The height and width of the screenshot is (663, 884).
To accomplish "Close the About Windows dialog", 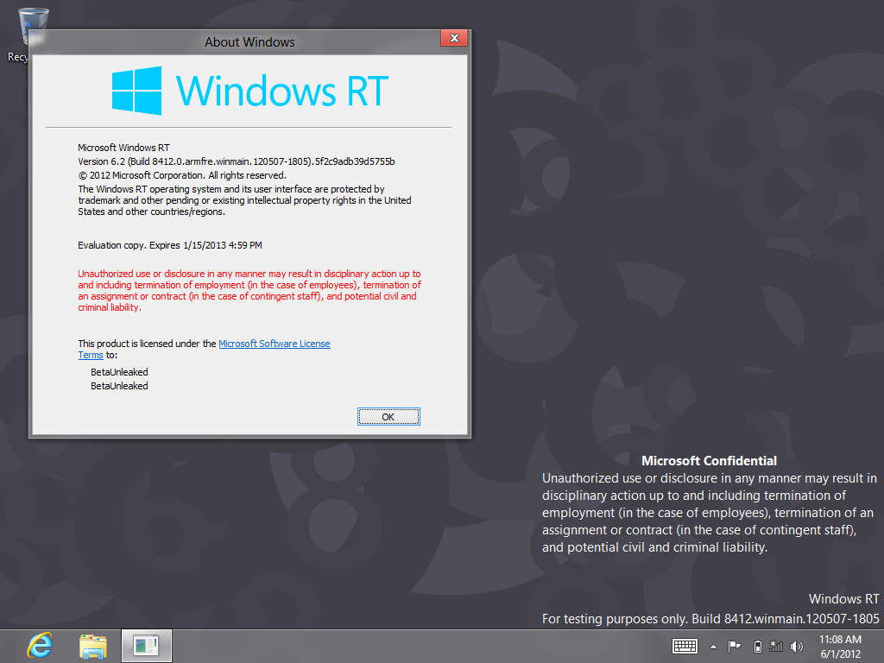I will pos(454,38).
